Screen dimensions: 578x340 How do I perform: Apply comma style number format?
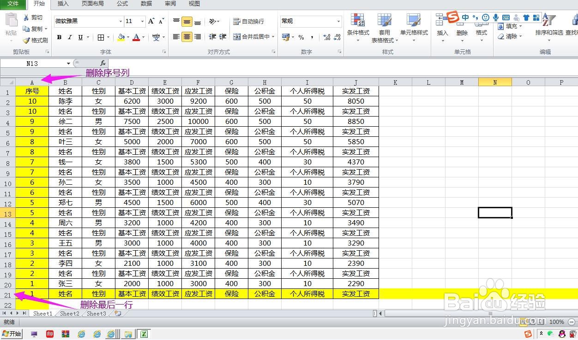[312, 37]
